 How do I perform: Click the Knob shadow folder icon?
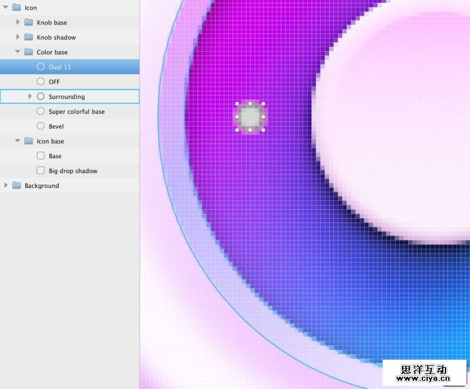point(29,37)
